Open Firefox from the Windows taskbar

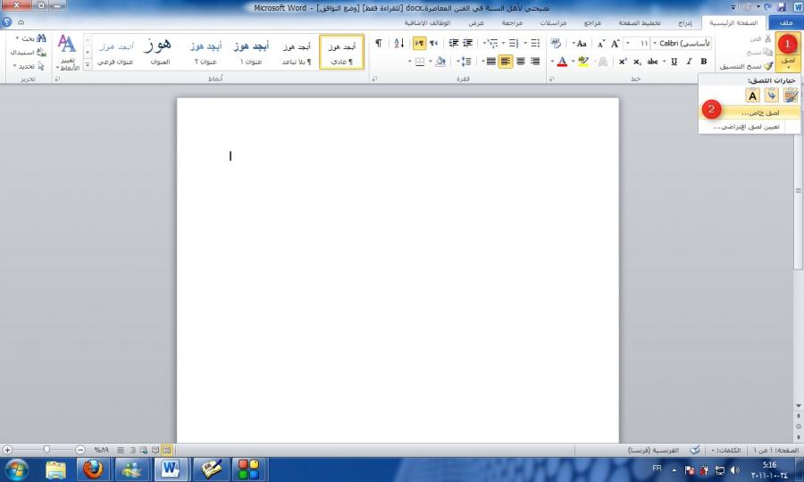tap(93, 469)
